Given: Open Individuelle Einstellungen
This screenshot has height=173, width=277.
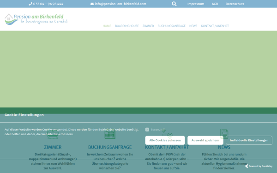Looking at the screenshot, I should [249, 140].
